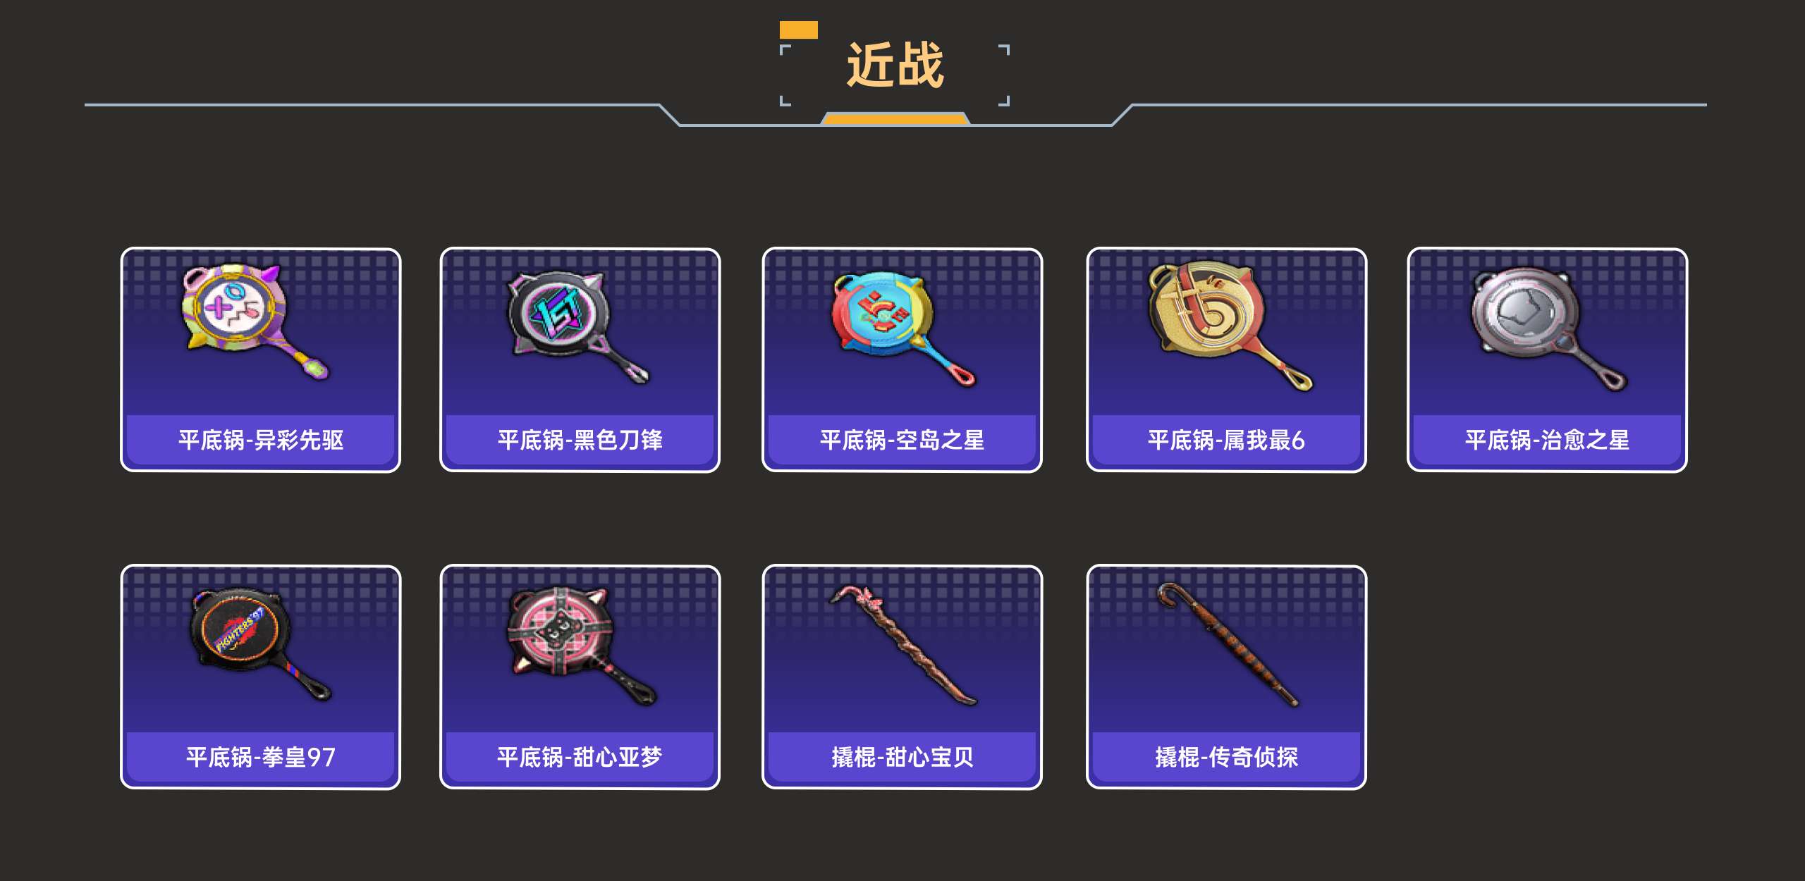Pick the golden 平底锅-属我最6 pan icon

click(1231, 326)
